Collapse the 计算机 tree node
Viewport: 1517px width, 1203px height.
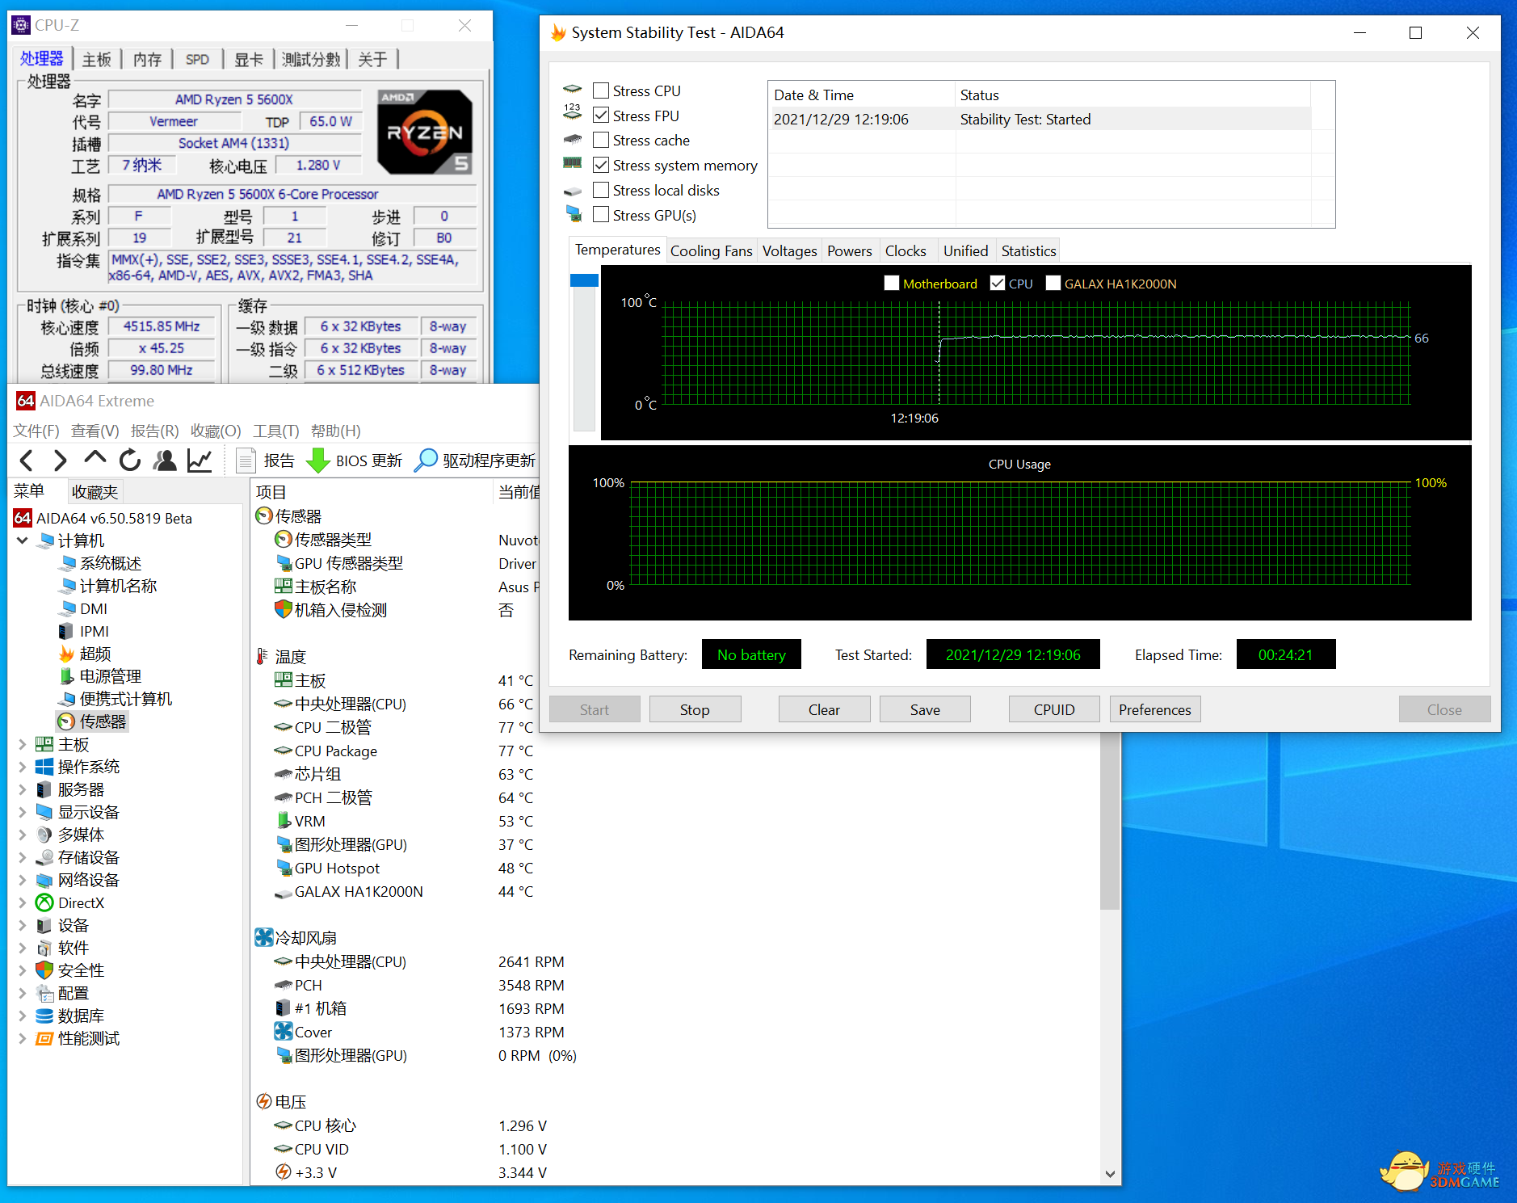tap(23, 541)
